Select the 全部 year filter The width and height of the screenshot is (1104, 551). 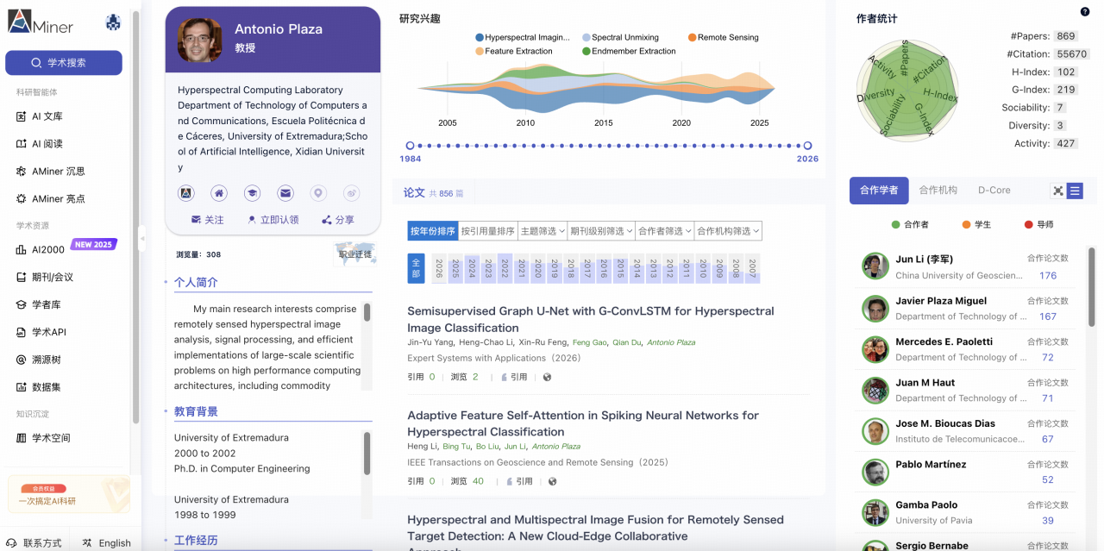[416, 268]
